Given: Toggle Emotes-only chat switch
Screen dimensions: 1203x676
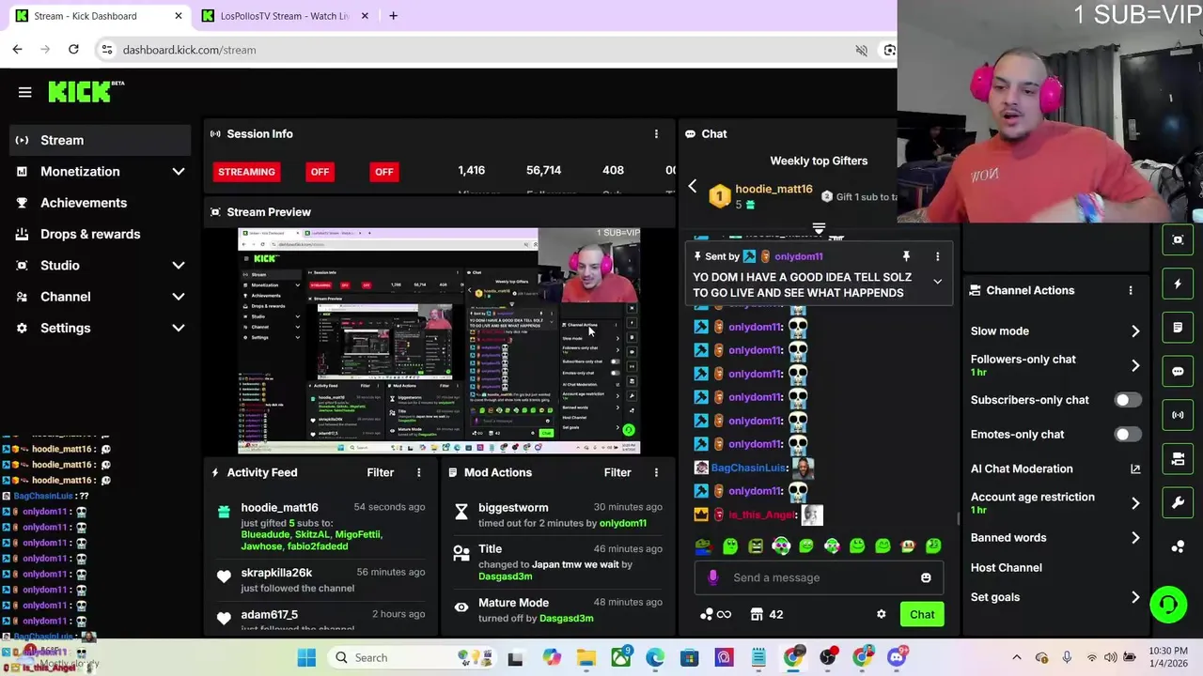Looking at the screenshot, I should pyautogui.click(x=1128, y=435).
